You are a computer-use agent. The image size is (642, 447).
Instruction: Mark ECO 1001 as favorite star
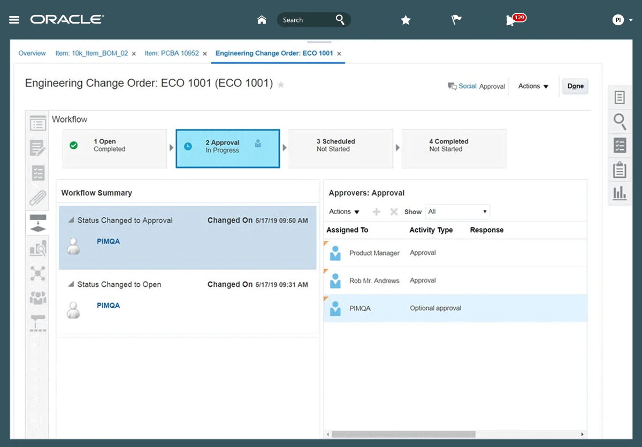281,85
